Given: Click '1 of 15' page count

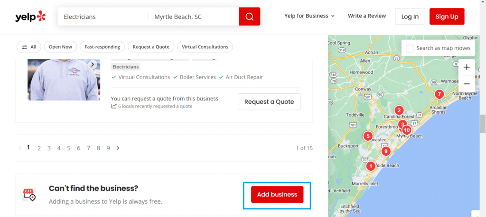Looking at the screenshot, I should (304, 148).
